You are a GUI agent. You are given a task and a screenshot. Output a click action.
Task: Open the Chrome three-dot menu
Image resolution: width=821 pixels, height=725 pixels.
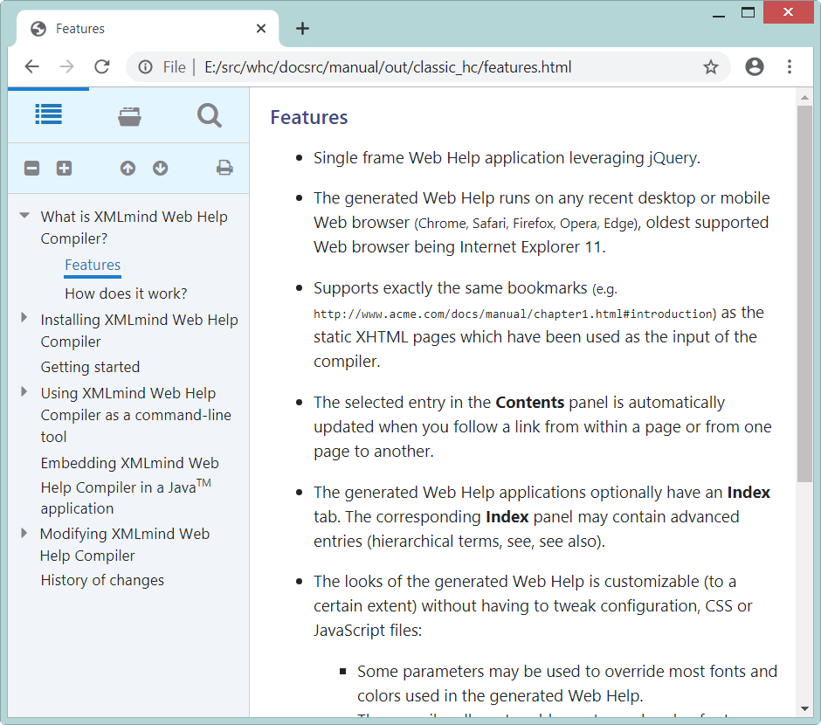pos(790,66)
